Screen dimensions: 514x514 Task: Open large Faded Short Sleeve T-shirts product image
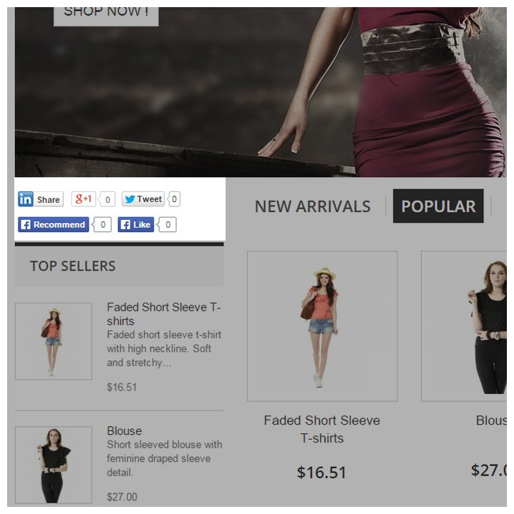pos(322,326)
